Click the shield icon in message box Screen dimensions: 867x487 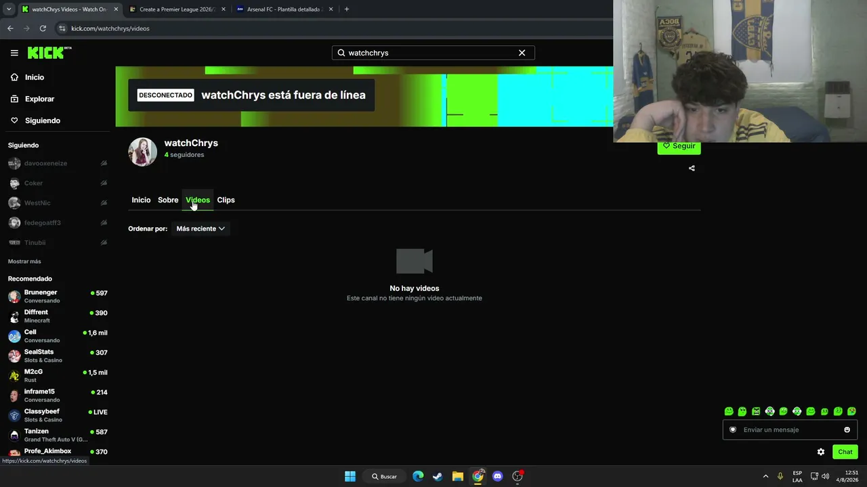tap(732, 430)
